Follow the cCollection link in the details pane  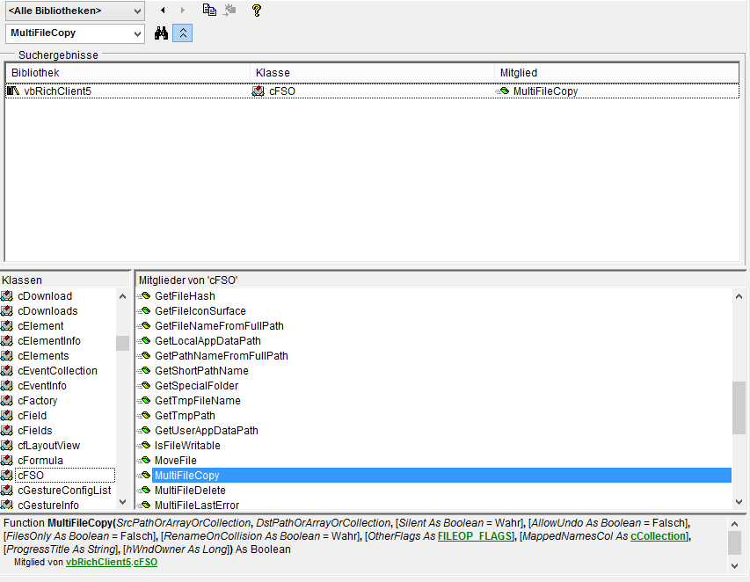point(659,536)
